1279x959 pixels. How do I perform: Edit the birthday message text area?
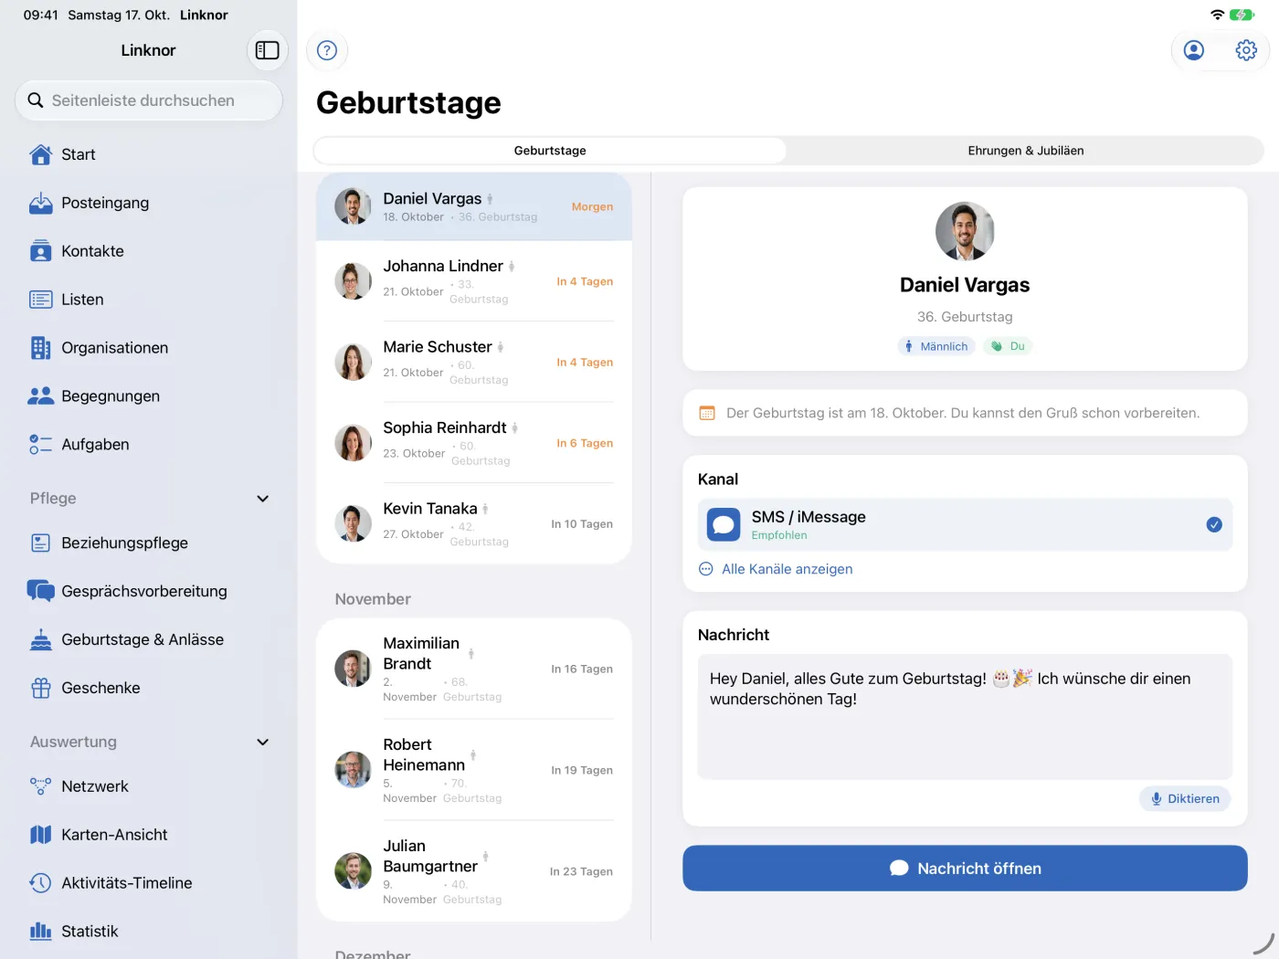965,716
